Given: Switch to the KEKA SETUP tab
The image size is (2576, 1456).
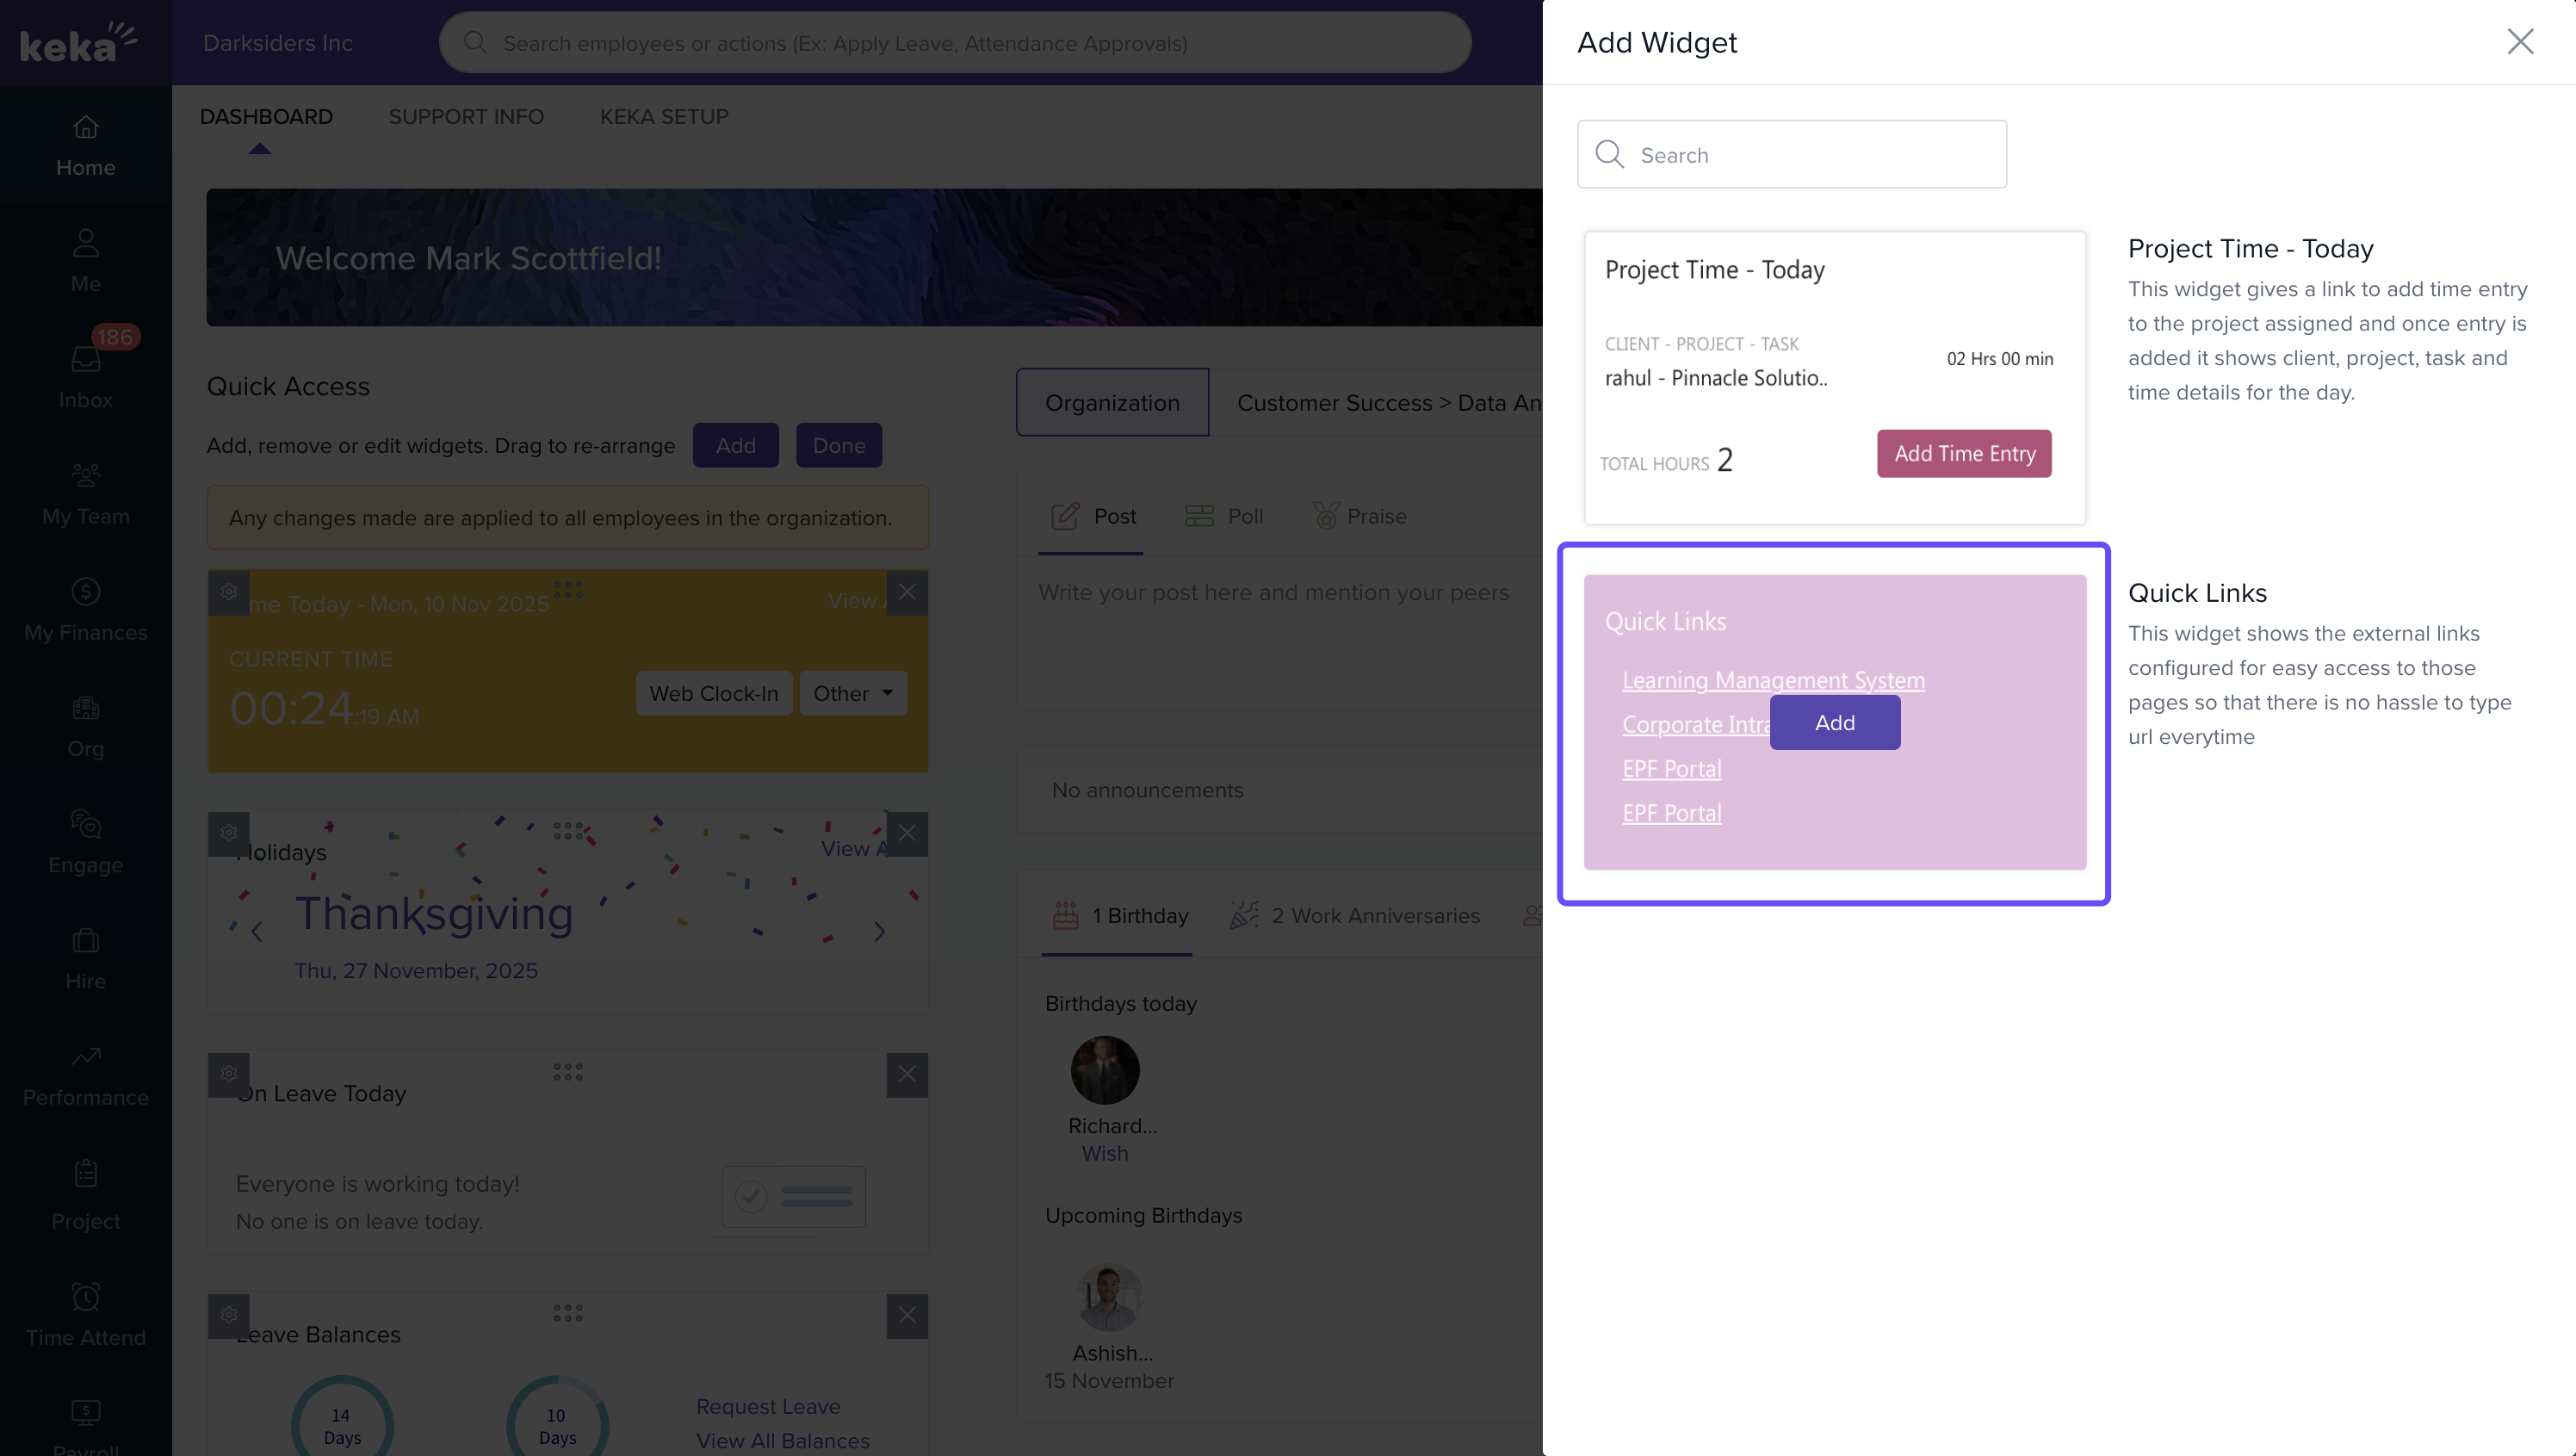Looking at the screenshot, I should tap(664, 117).
